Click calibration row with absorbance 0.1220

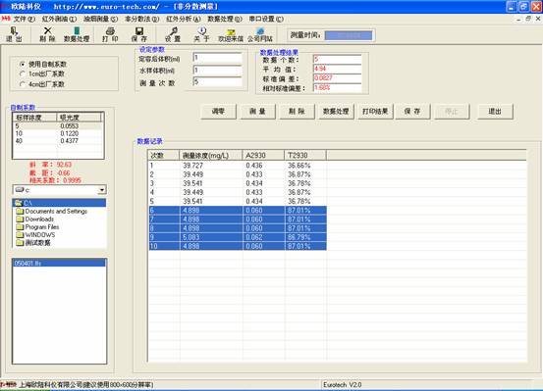coord(58,133)
